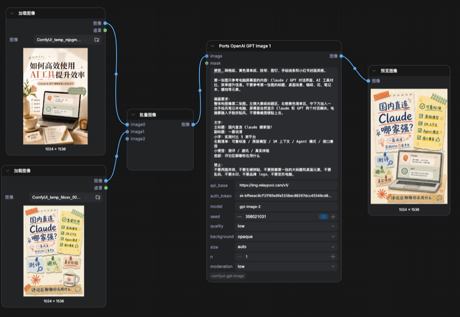Open the upload folder icon beside ComfyUI_temp_fdoxv

pos(98,197)
